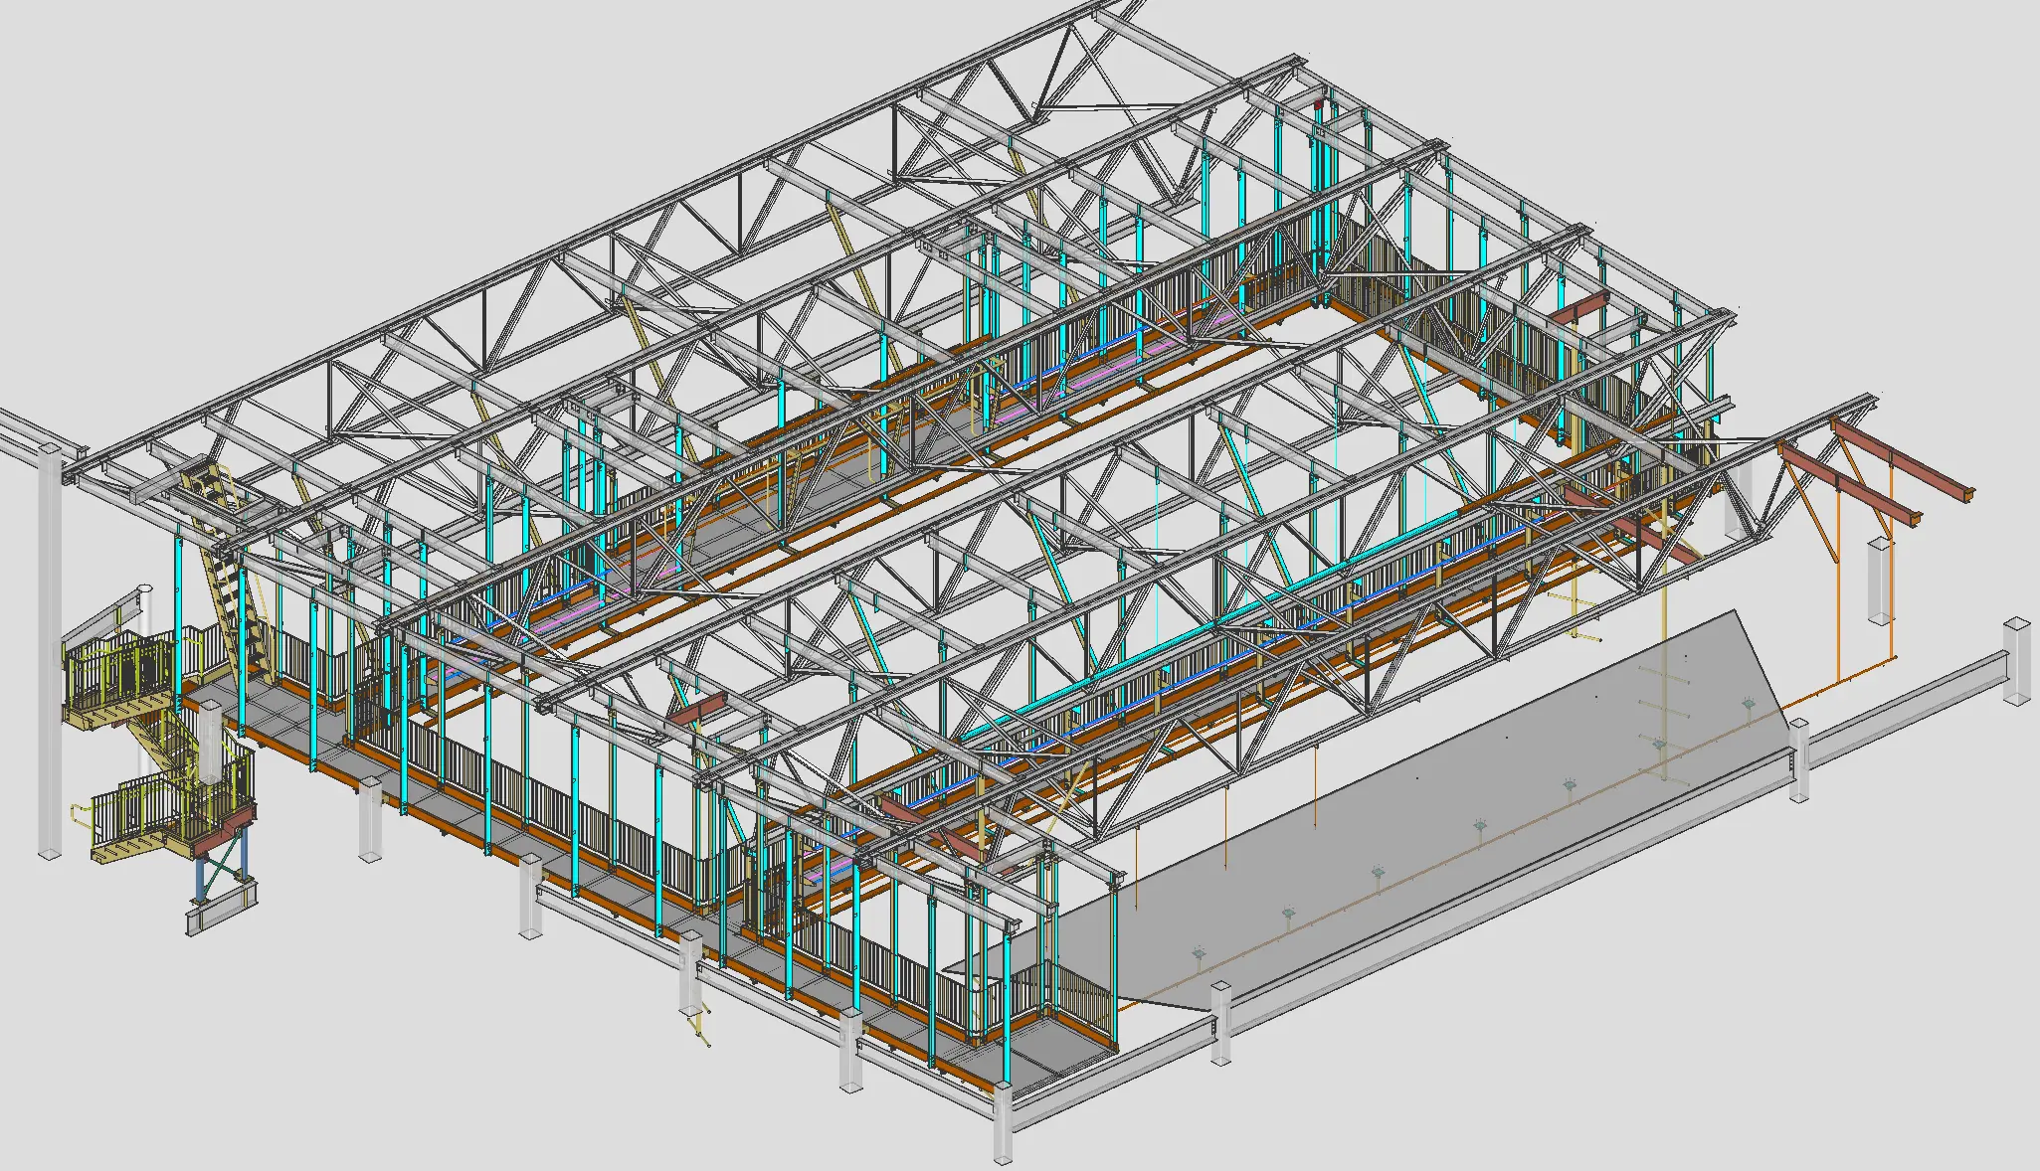
Task: Click the small yellow fitting below front curb
Action: click(x=699, y=1024)
